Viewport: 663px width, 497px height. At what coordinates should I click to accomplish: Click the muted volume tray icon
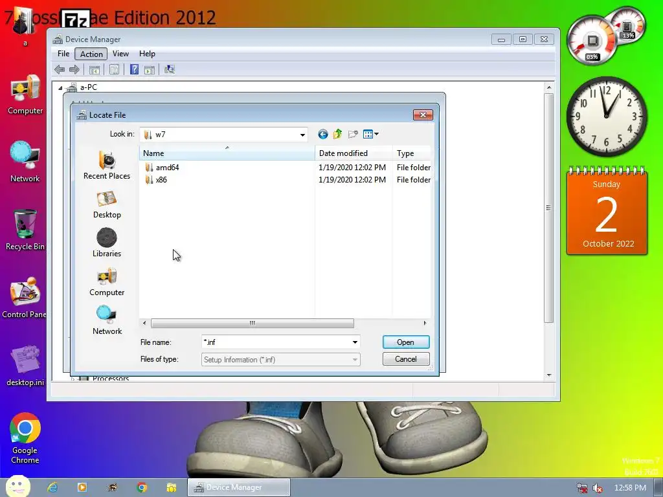pyautogui.click(x=598, y=488)
